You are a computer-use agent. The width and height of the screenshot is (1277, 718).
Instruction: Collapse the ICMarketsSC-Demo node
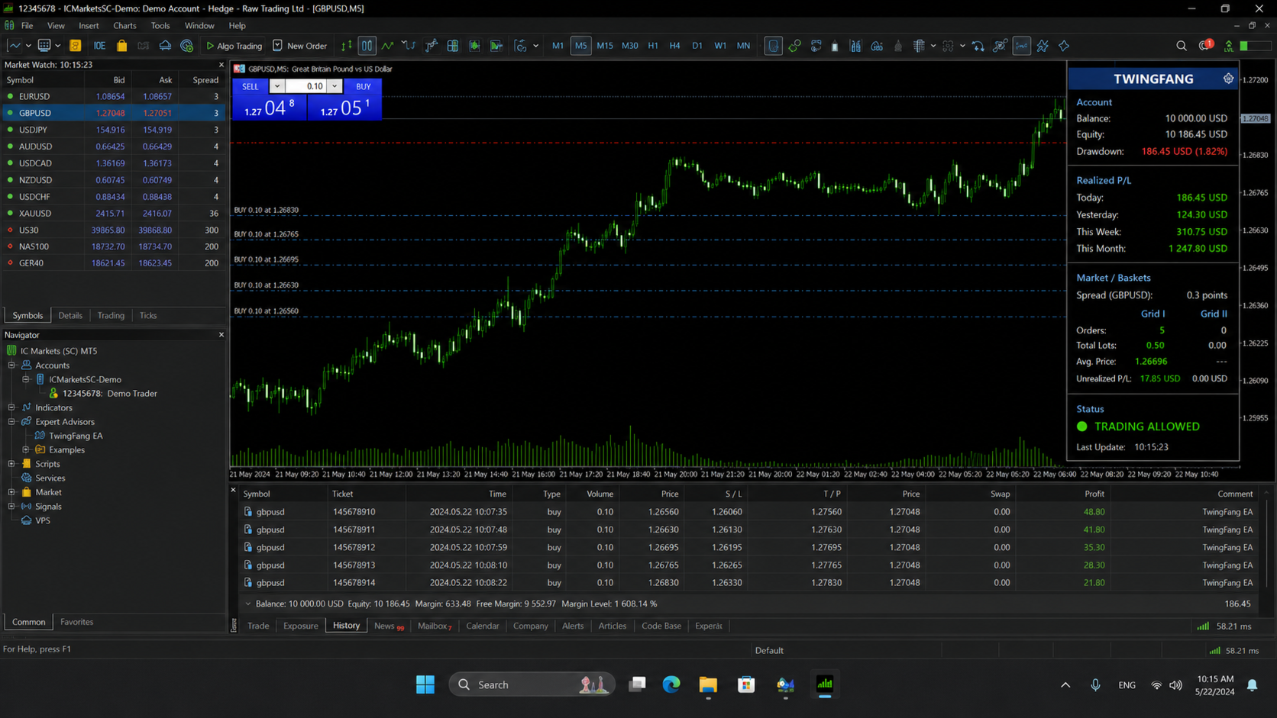[26, 379]
